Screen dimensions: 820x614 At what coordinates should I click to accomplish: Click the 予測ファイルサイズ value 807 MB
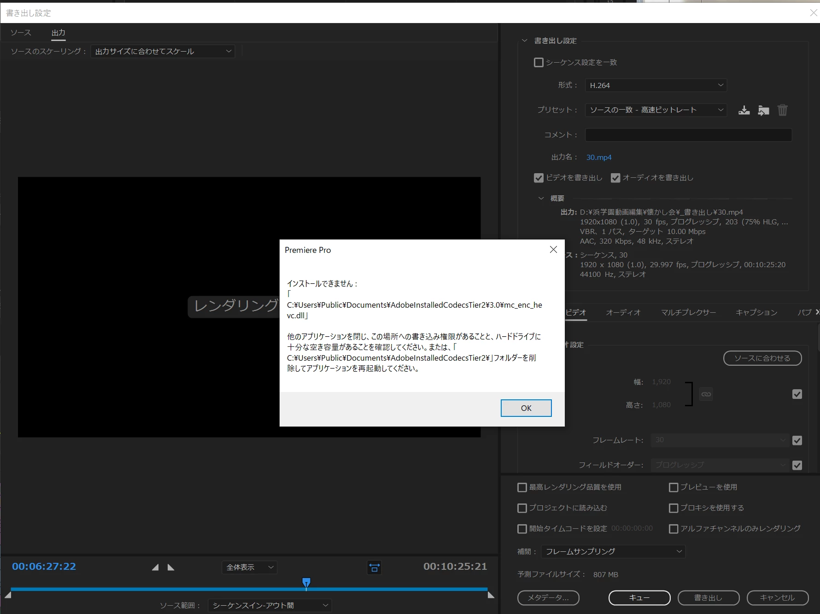coord(605,575)
